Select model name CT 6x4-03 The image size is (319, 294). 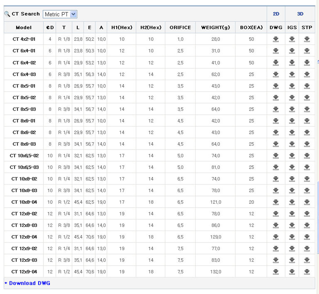pos(24,74)
